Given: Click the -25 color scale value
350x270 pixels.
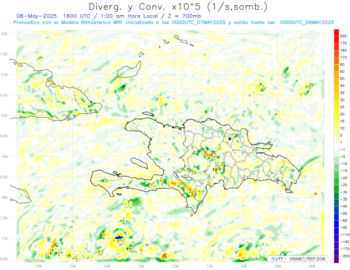Looking at the screenshot, I should [344, 185].
